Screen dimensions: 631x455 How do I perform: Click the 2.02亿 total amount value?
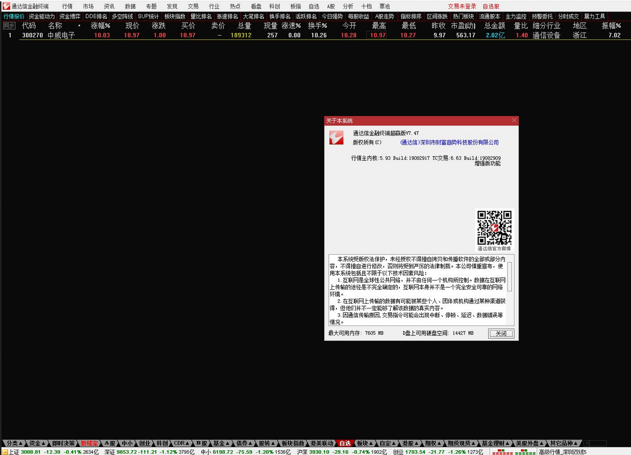click(495, 35)
